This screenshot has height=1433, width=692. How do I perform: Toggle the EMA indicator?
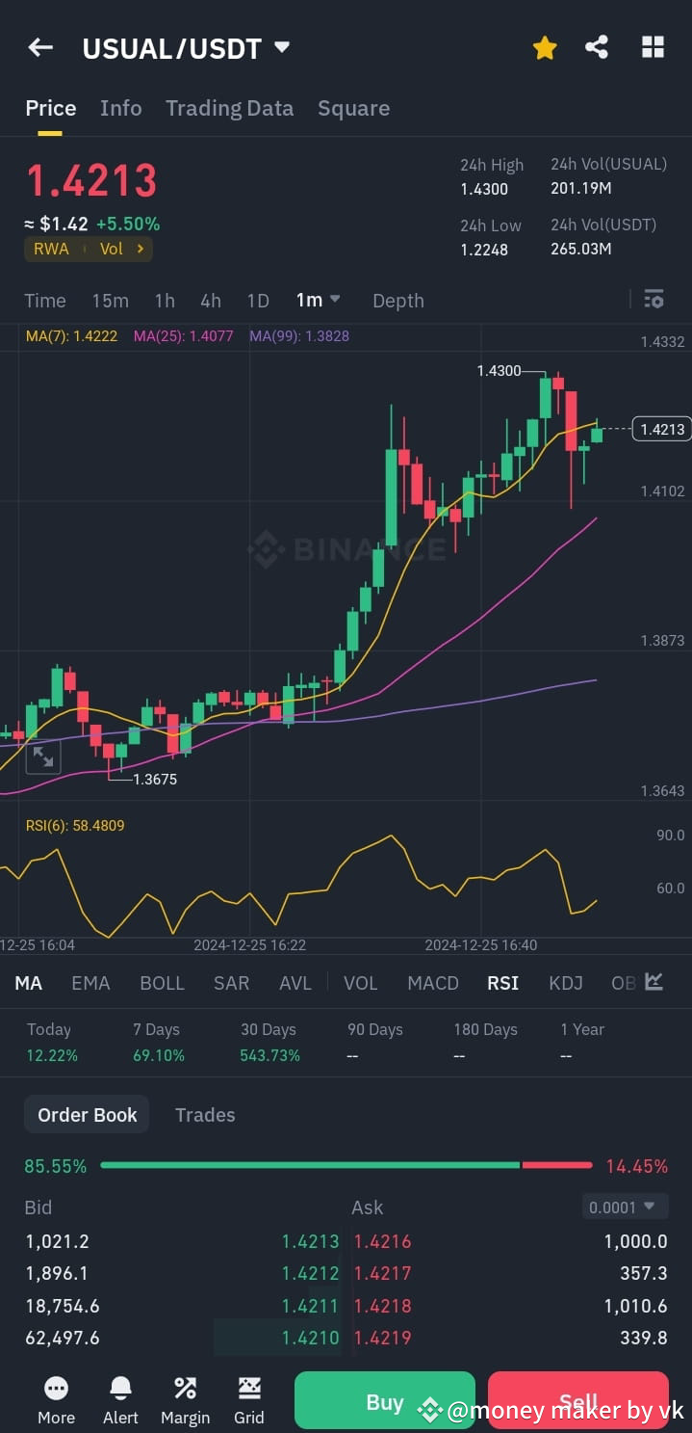click(90, 983)
